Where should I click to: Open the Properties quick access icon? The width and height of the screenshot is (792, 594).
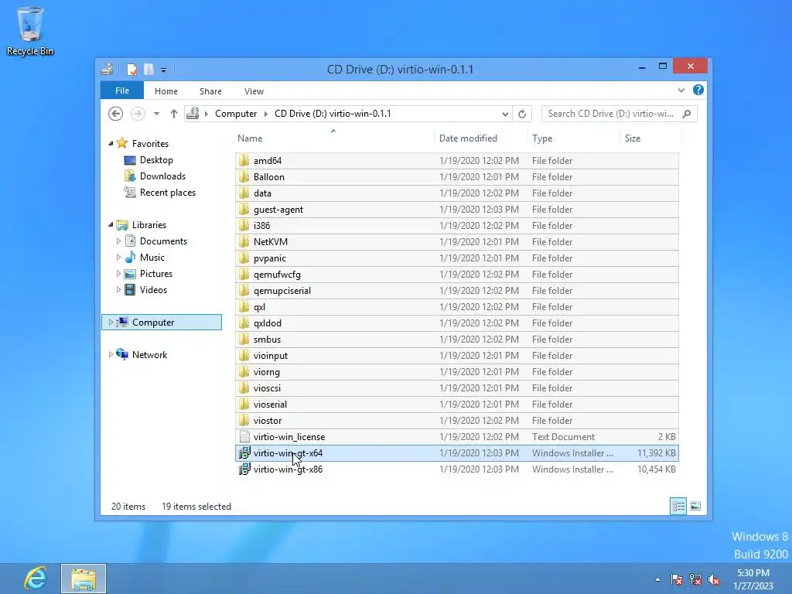pyautogui.click(x=131, y=69)
